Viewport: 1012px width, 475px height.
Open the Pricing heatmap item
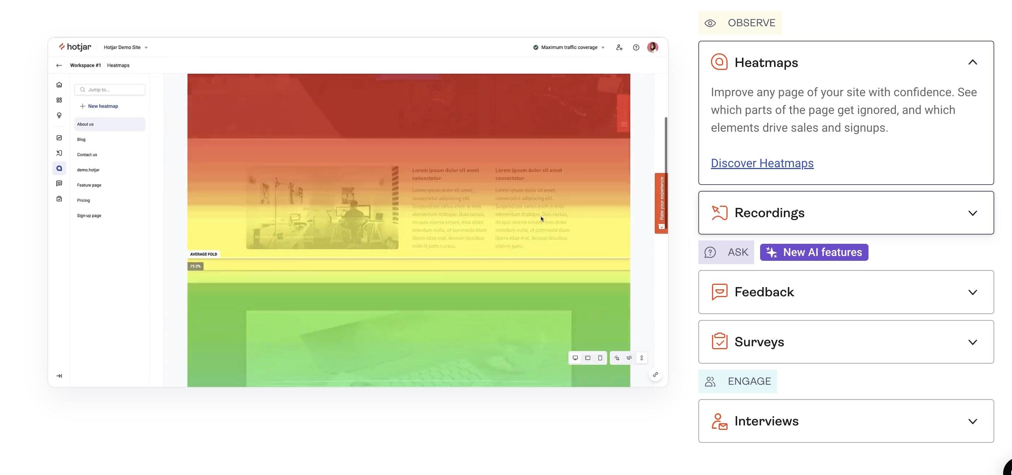pyautogui.click(x=83, y=201)
